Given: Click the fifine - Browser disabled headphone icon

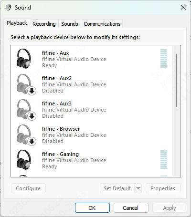Looking at the screenshot, I should pos(26,135).
